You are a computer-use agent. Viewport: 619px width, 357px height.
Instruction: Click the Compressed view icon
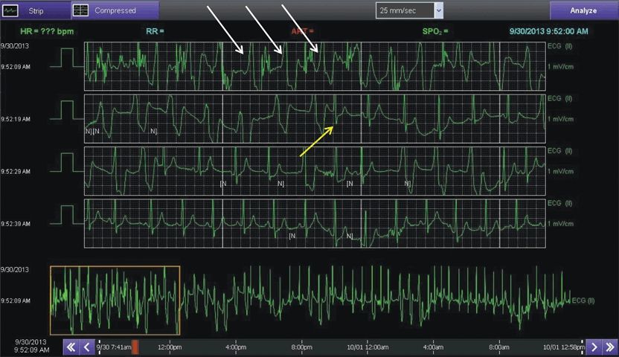click(x=82, y=11)
